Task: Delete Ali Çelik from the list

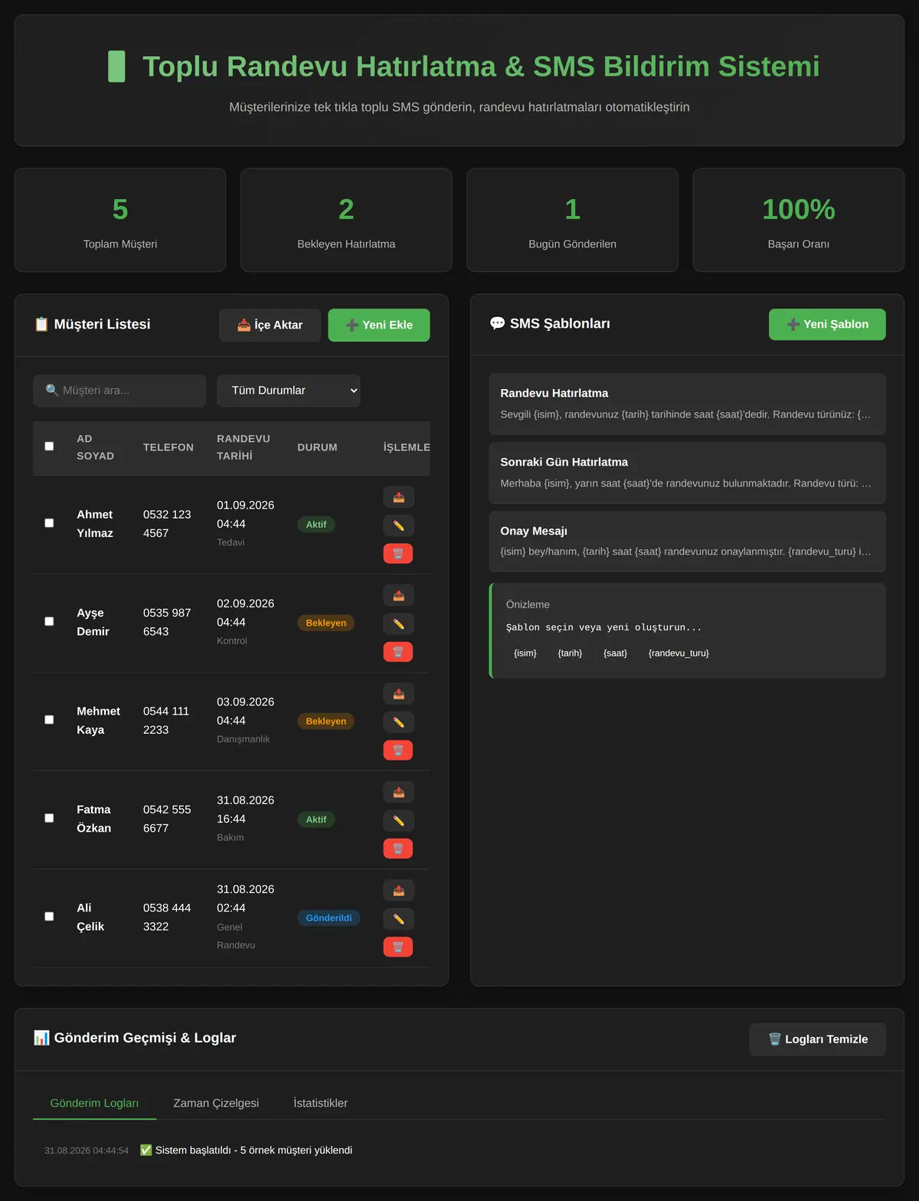Action: (398, 947)
